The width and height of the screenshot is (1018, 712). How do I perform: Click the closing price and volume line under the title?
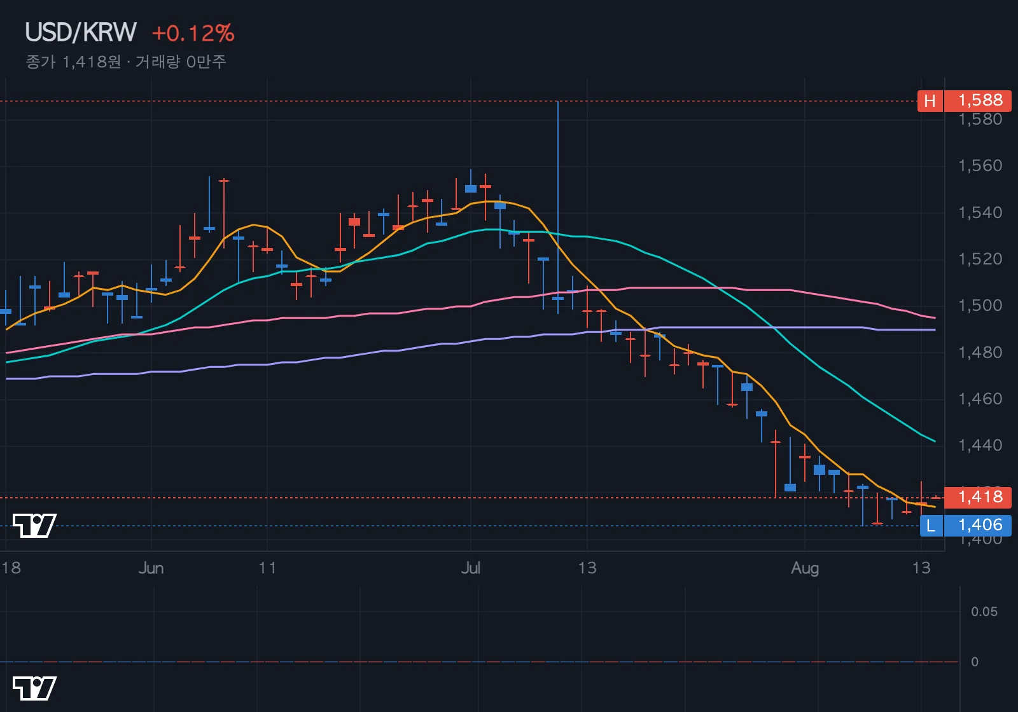(126, 62)
